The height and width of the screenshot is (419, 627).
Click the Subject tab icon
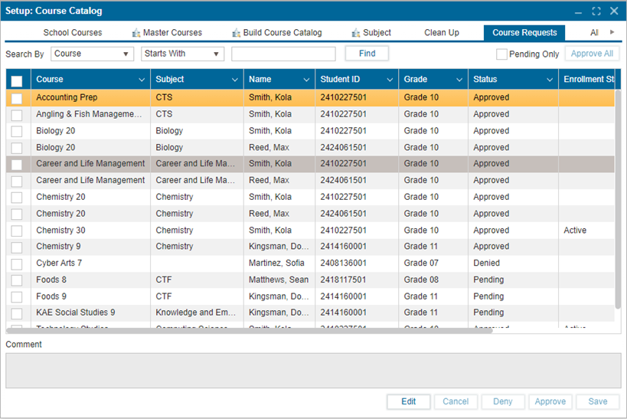click(356, 33)
